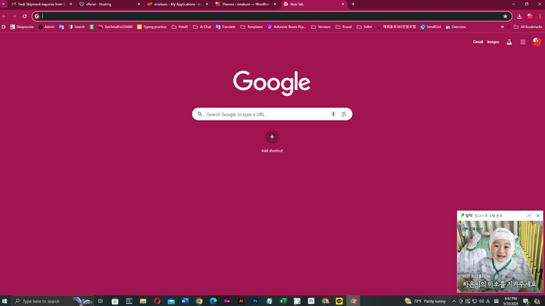Close the Korean advertisement popup
This screenshot has height=306, width=545.
coord(538,216)
